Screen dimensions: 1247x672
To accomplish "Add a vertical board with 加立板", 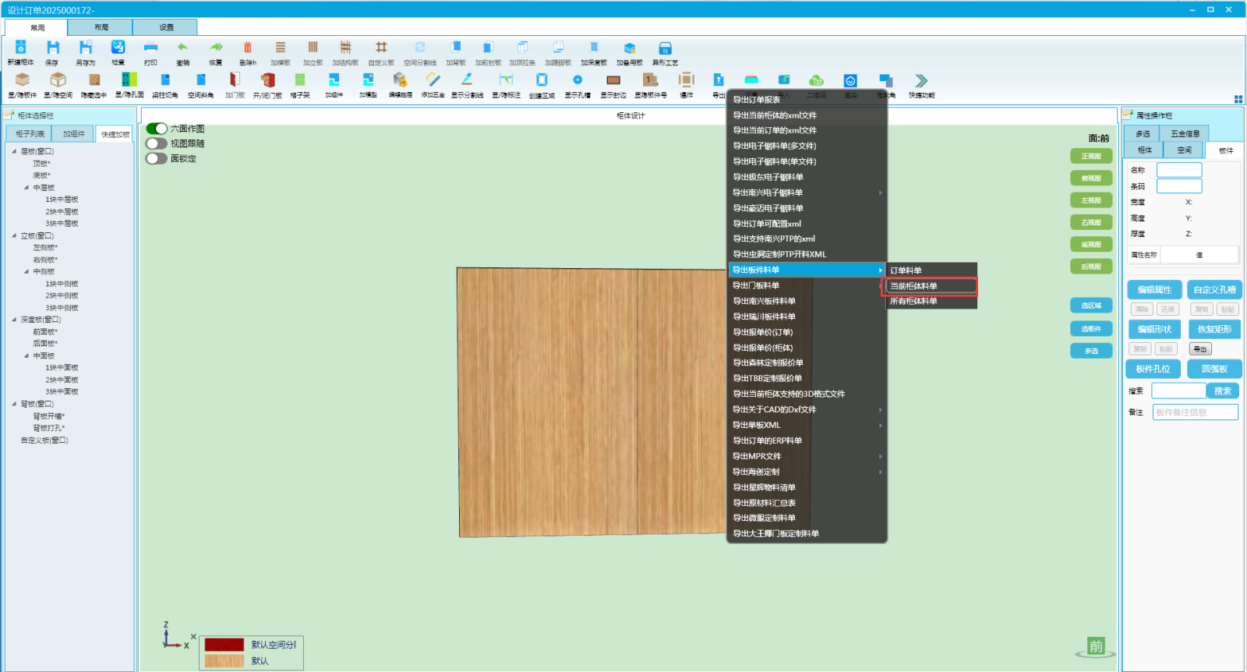I will [313, 48].
